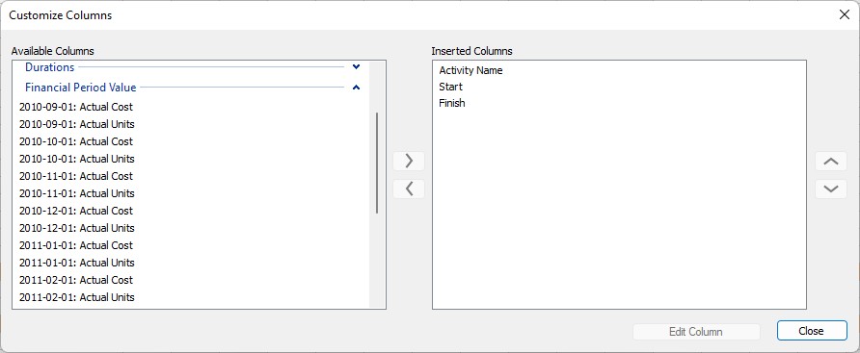Remove inserted column with left arrow button

pyautogui.click(x=409, y=189)
